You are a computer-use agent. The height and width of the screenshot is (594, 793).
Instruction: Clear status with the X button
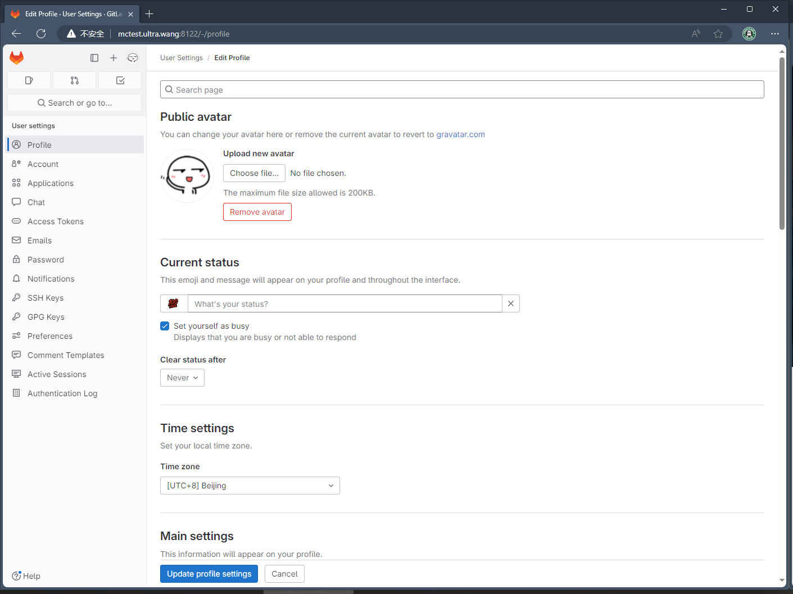(511, 303)
